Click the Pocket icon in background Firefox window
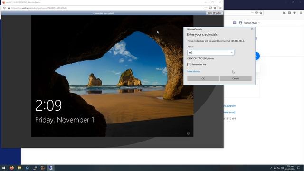 coord(256,13)
